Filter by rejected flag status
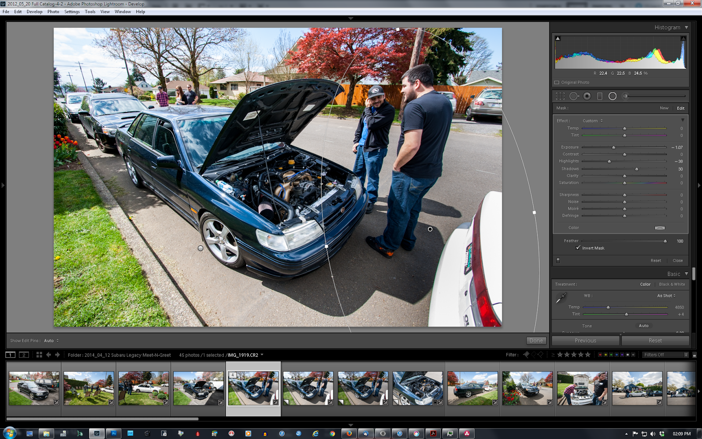702x439 pixels. point(541,355)
